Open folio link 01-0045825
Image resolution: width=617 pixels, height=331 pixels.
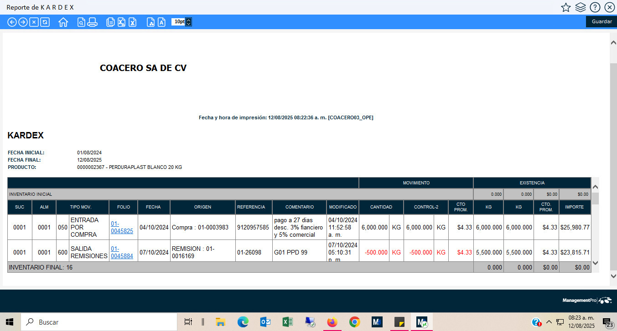pyautogui.click(x=122, y=227)
